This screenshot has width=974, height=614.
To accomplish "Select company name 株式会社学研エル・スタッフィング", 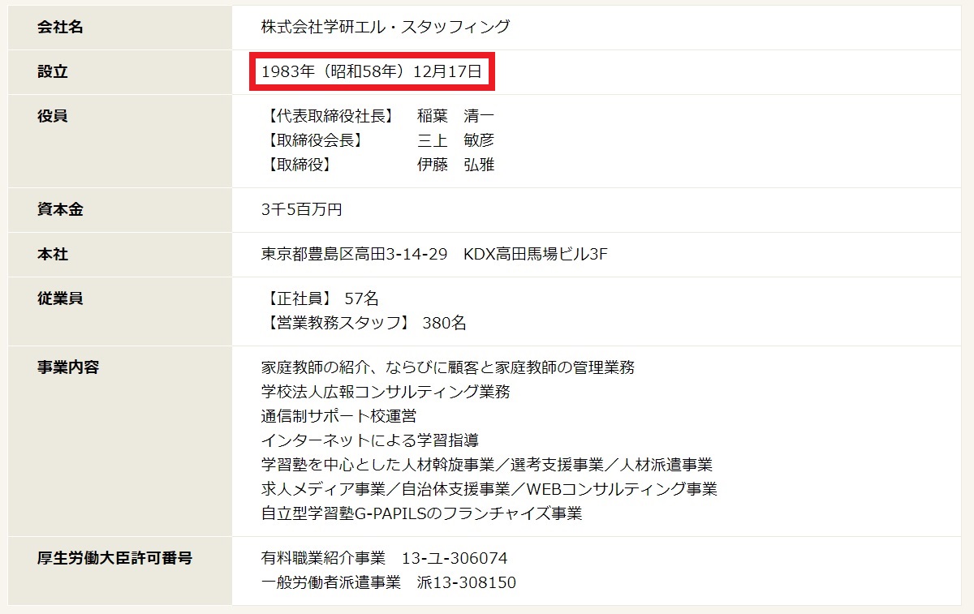I will [386, 27].
